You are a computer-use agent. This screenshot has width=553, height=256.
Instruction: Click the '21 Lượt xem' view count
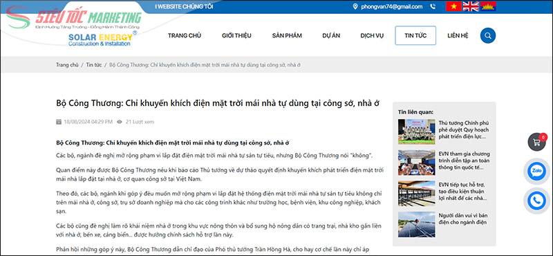[x=140, y=122]
